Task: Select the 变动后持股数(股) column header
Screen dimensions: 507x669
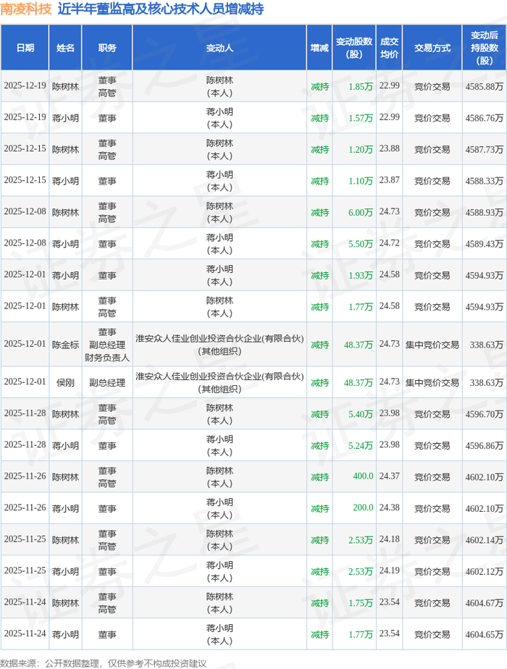Action: coord(485,48)
